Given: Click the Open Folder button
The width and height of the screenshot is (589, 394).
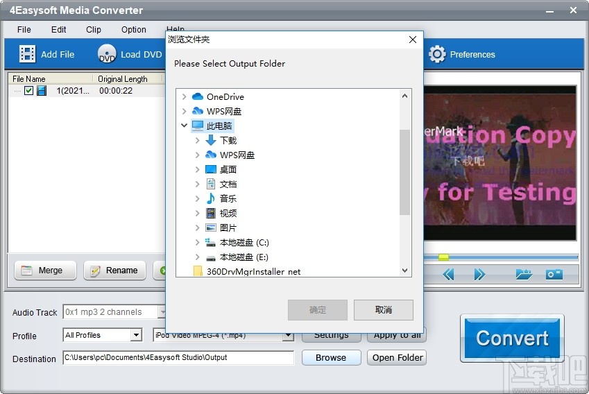Looking at the screenshot, I should point(398,357).
